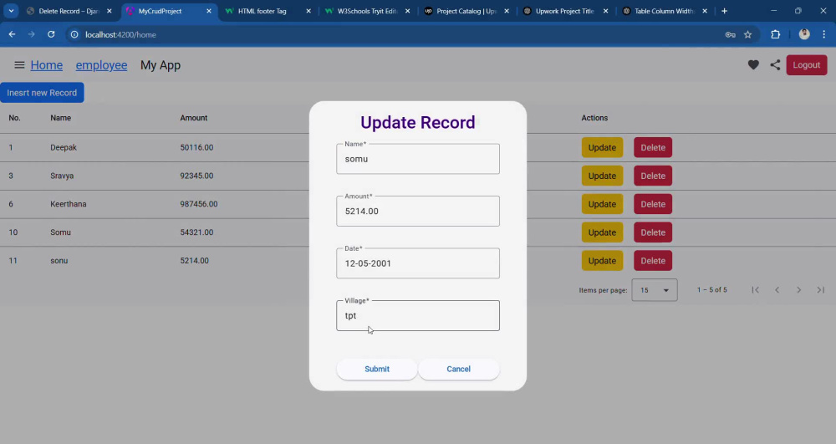
Task: Close the Delete Record Django tab
Action: pyautogui.click(x=109, y=11)
